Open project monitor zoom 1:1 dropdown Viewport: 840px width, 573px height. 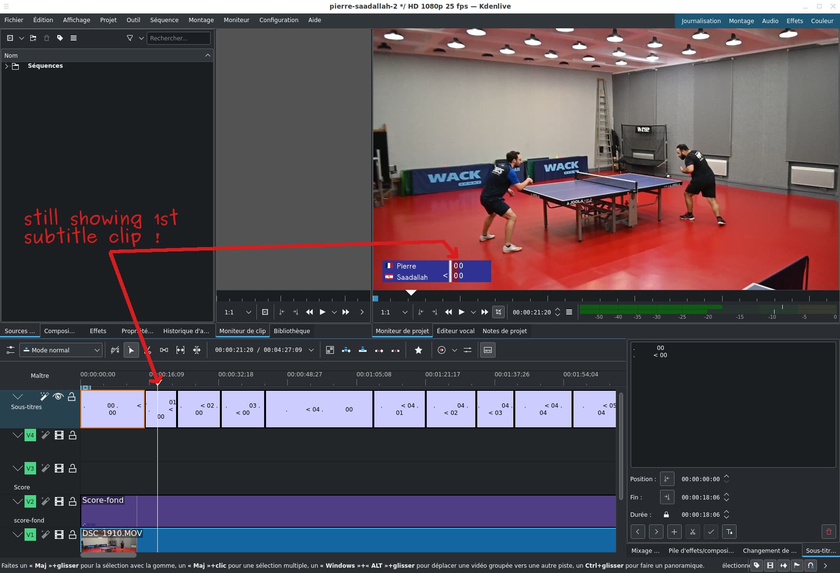[x=395, y=312]
